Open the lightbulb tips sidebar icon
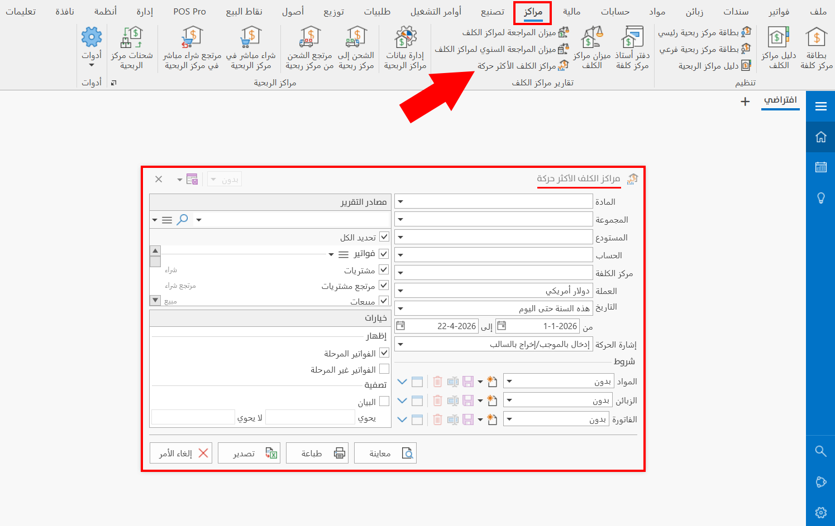 pyautogui.click(x=820, y=197)
